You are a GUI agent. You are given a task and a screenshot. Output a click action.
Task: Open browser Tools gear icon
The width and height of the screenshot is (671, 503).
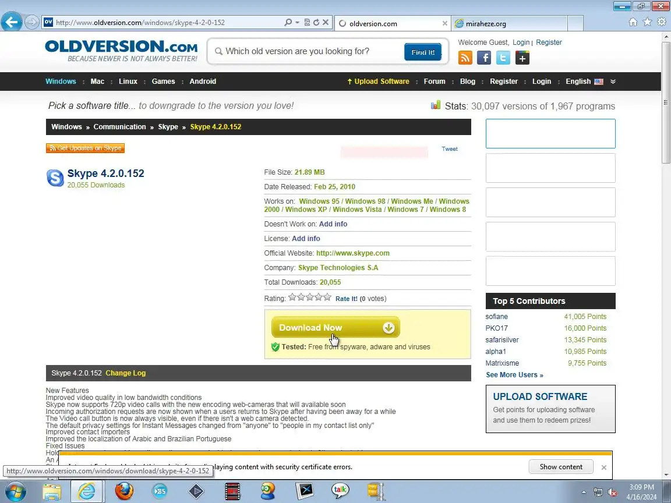pyautogui.click(x=662, y=22)
